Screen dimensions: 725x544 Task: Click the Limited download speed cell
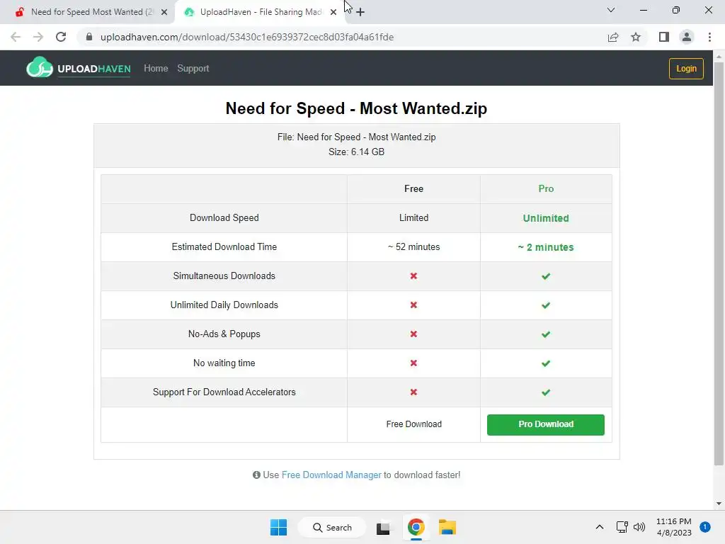pyautogui.click(x=413, y=218)
